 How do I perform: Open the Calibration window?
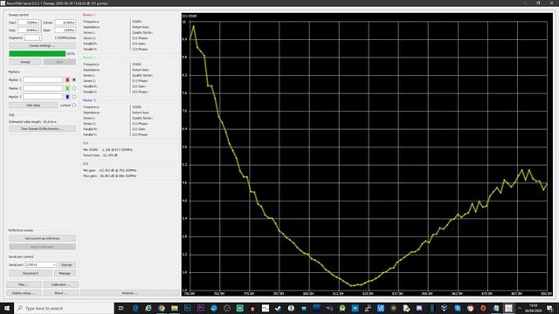(60, 285)
